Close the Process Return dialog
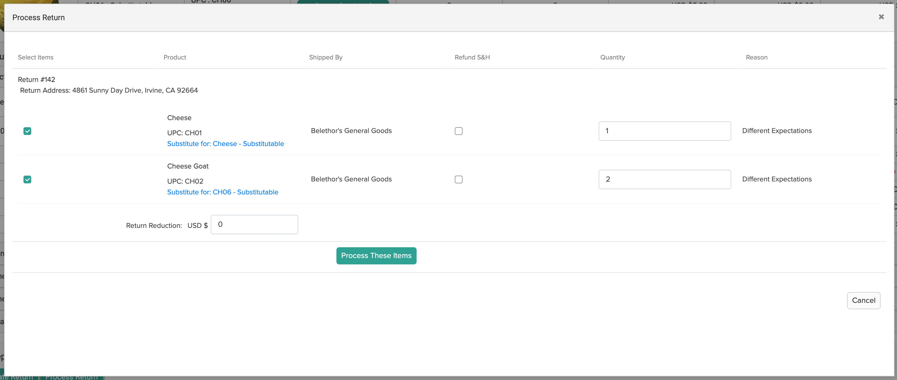Viewport: 897px width, 380px height. [x=881, y=17]
